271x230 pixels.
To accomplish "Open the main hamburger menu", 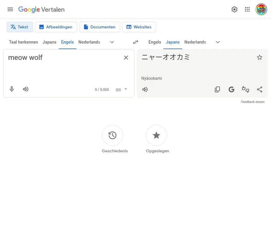I will [10, 9].
